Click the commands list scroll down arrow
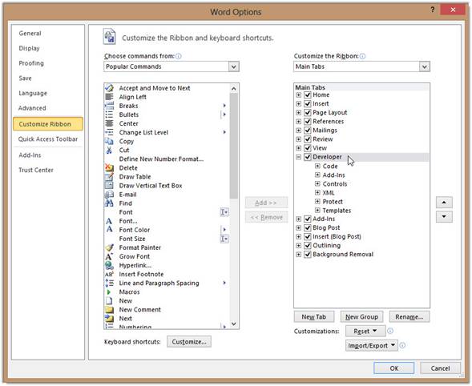Screen dimensions: 472x386 (x=233, y=324)
